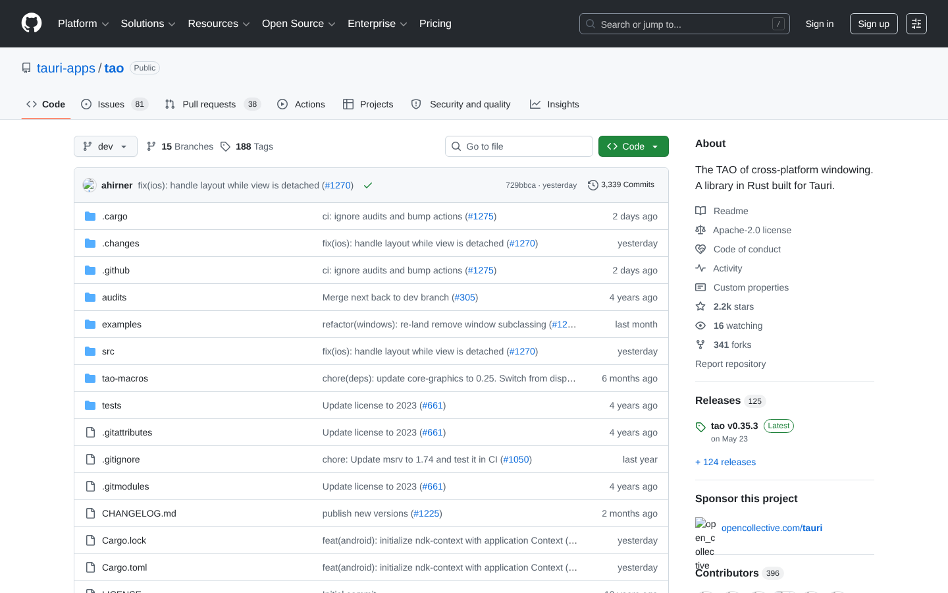The height and width of the screenshot is (593, 948).
Task: Open the Security and quality tab
Action: [461, 104]
